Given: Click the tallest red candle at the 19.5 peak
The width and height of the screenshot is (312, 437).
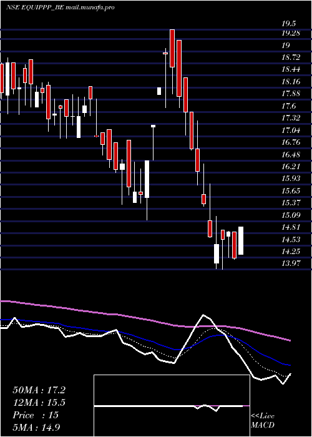Looking at the screenshot, I should [172, 48].
